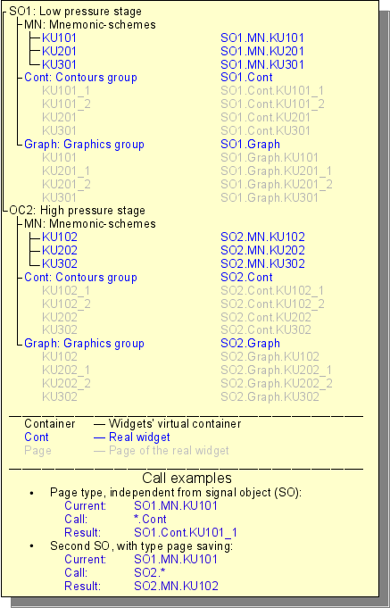Select tree page 'KU101_1' in left column
The image size is (390, 608).
click(x=66, y=91)
